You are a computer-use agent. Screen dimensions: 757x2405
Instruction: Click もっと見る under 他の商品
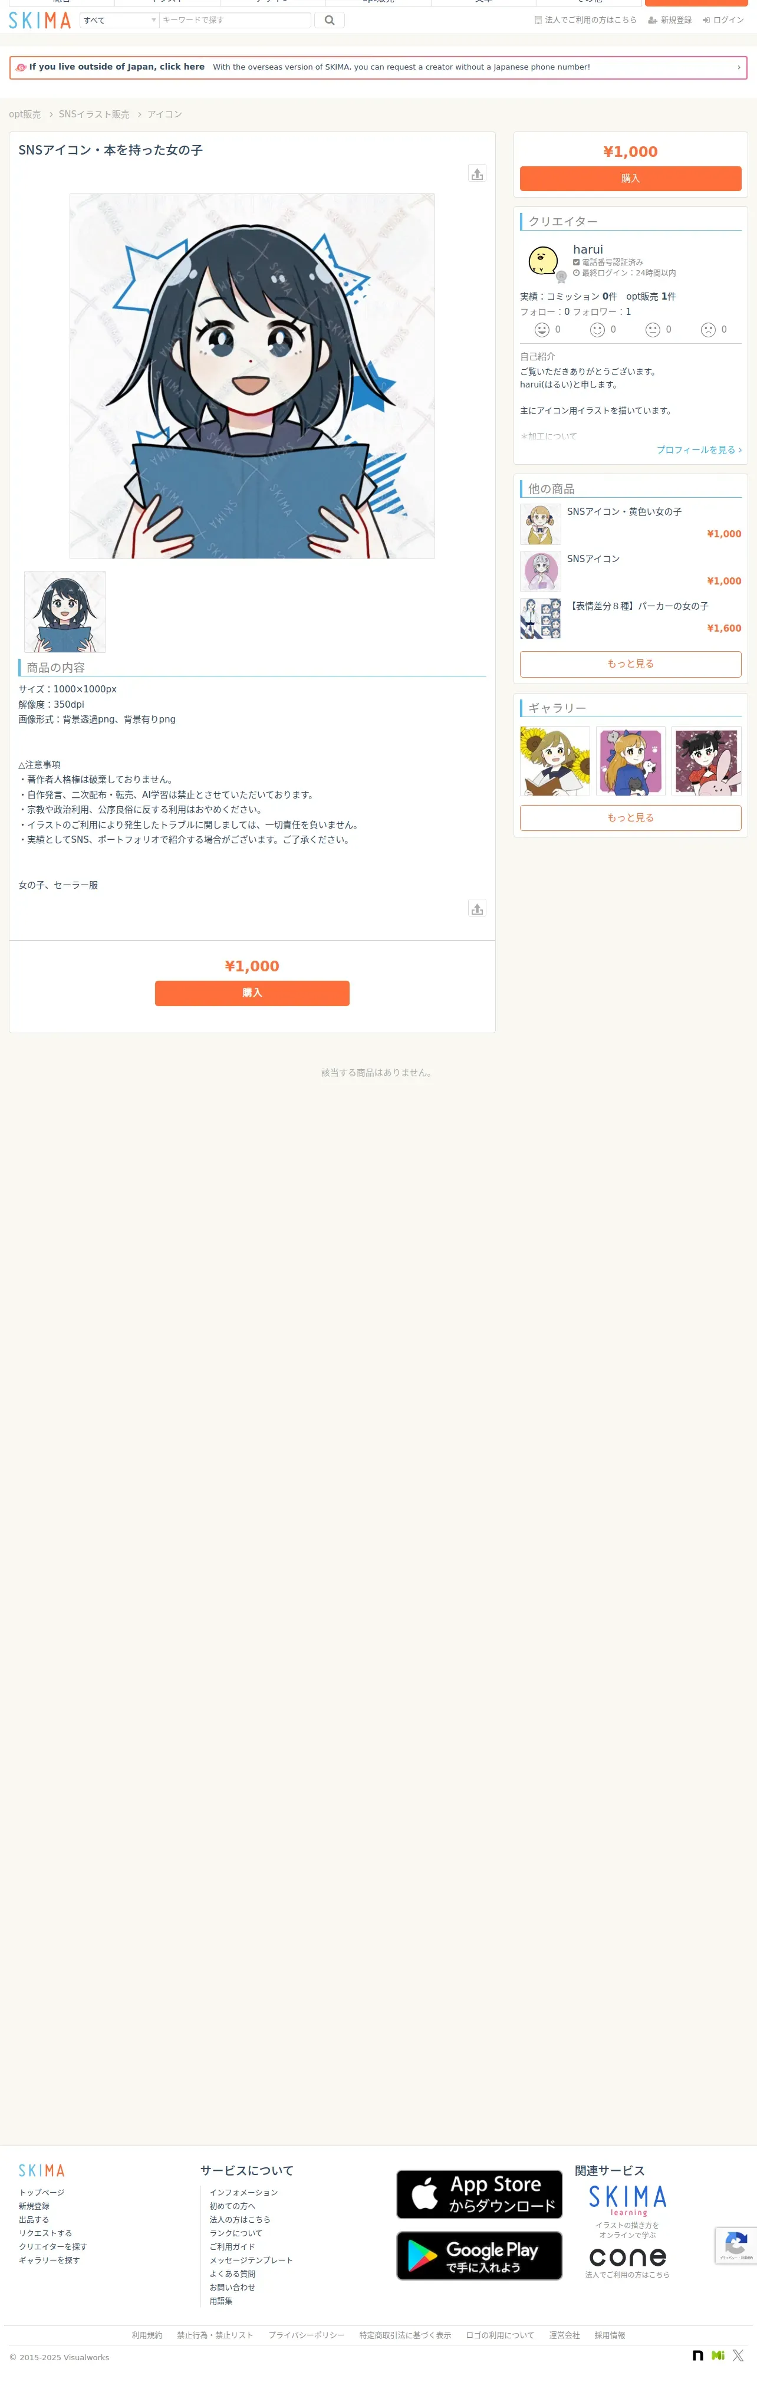click(630, 664)
